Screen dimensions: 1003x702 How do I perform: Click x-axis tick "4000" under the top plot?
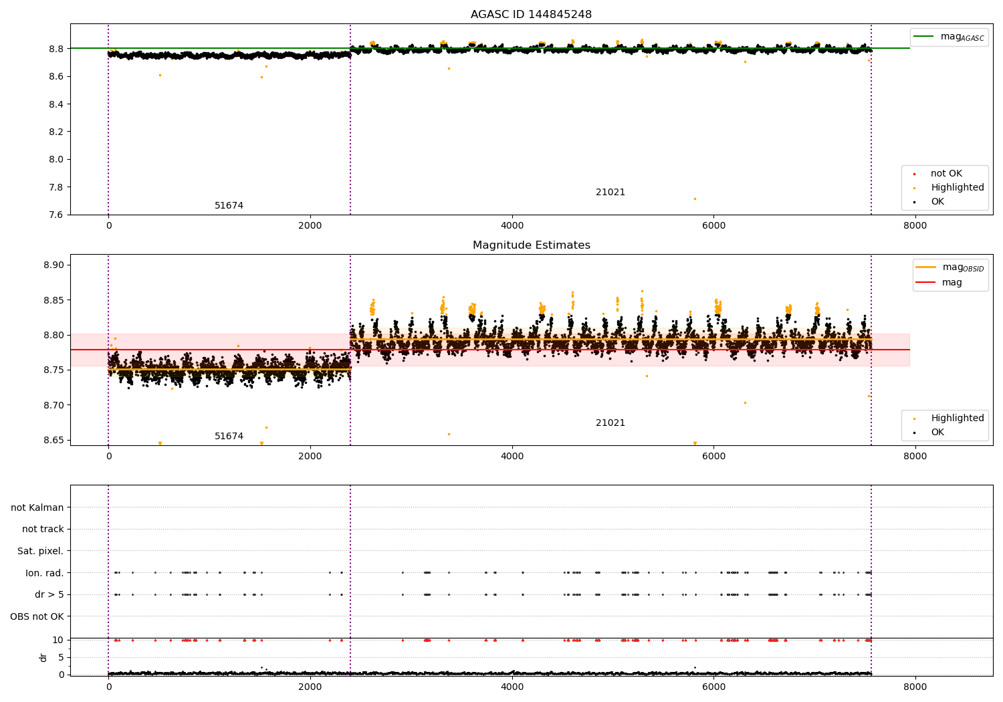click(x=512, y=226)
